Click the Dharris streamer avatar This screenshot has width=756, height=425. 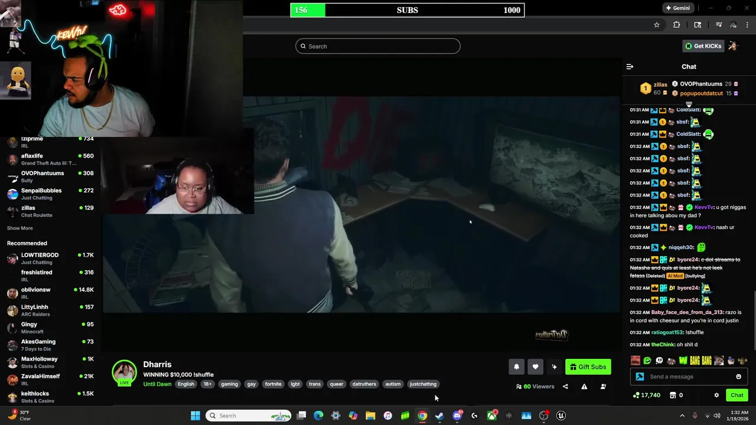click(x=125, y=372)
